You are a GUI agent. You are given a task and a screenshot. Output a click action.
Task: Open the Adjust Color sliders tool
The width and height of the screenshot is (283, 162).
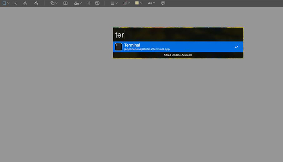point(89,3)
